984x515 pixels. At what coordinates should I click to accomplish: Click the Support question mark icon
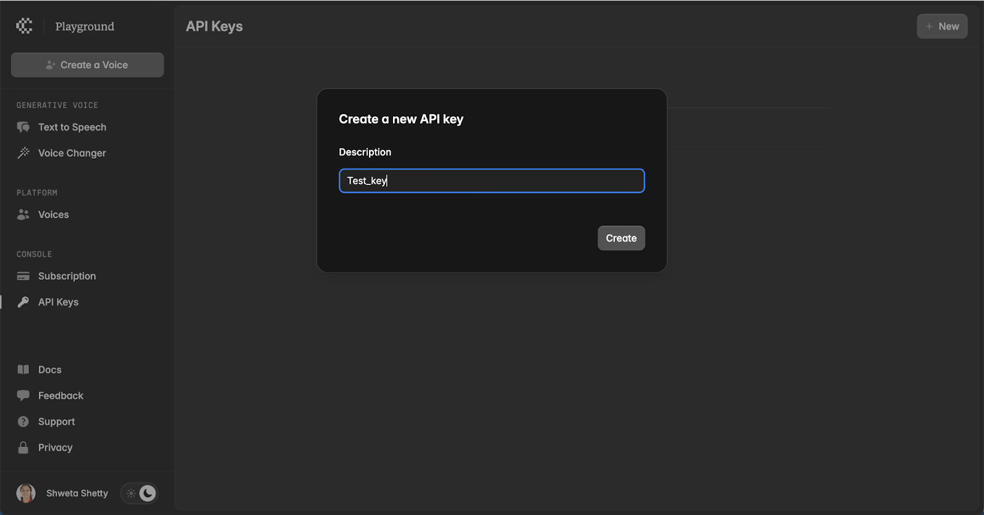[23, 422]
